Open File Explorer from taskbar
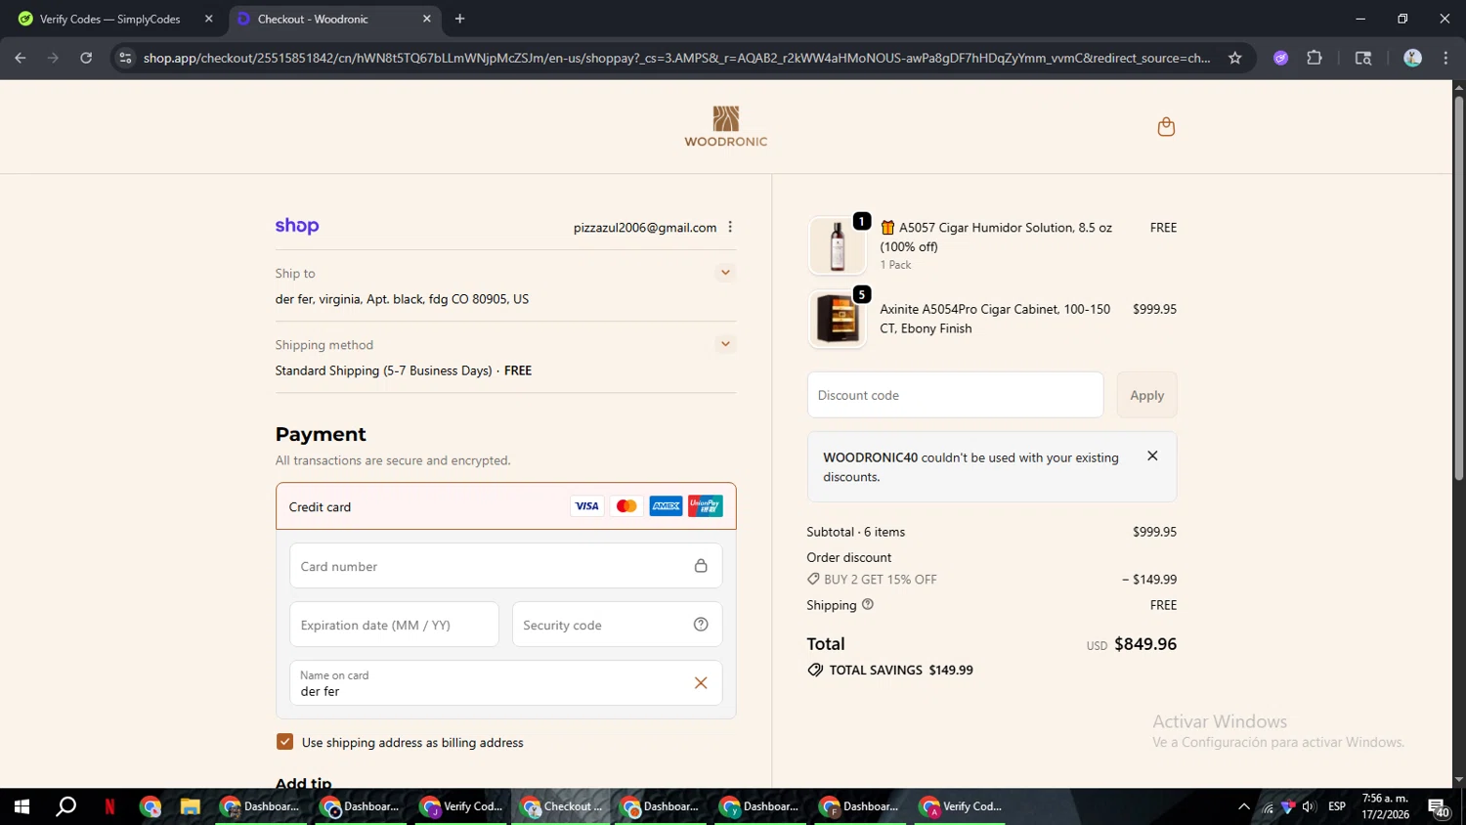 190,806
